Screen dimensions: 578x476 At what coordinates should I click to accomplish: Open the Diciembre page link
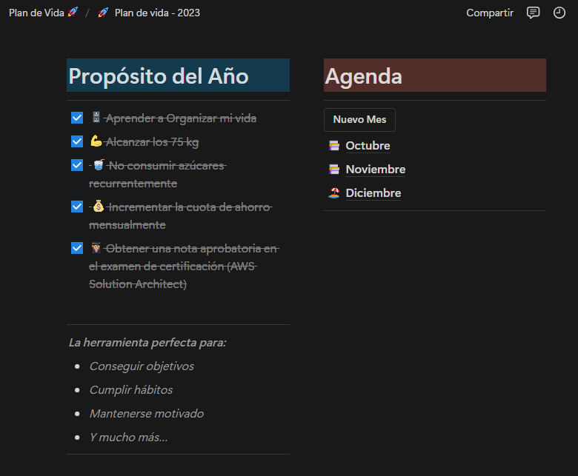(373, 193)
